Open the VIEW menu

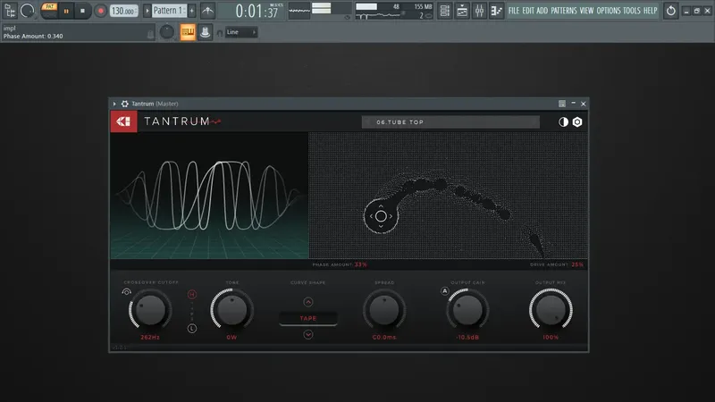(586, 11)
